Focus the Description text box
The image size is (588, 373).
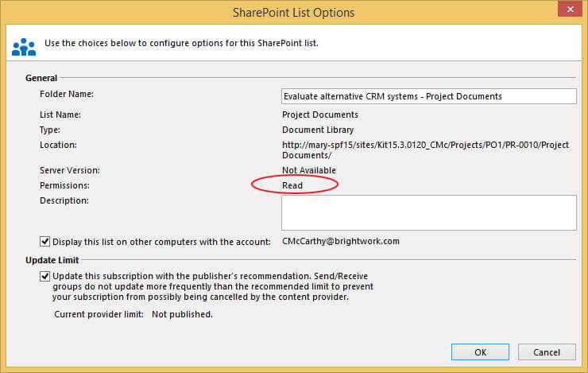[x=428, y=212]
